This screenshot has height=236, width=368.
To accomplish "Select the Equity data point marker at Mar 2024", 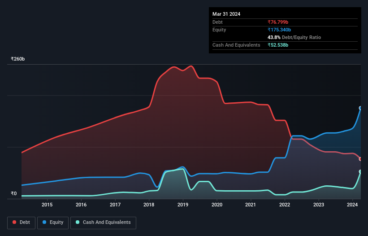I will tap(360, 108).
